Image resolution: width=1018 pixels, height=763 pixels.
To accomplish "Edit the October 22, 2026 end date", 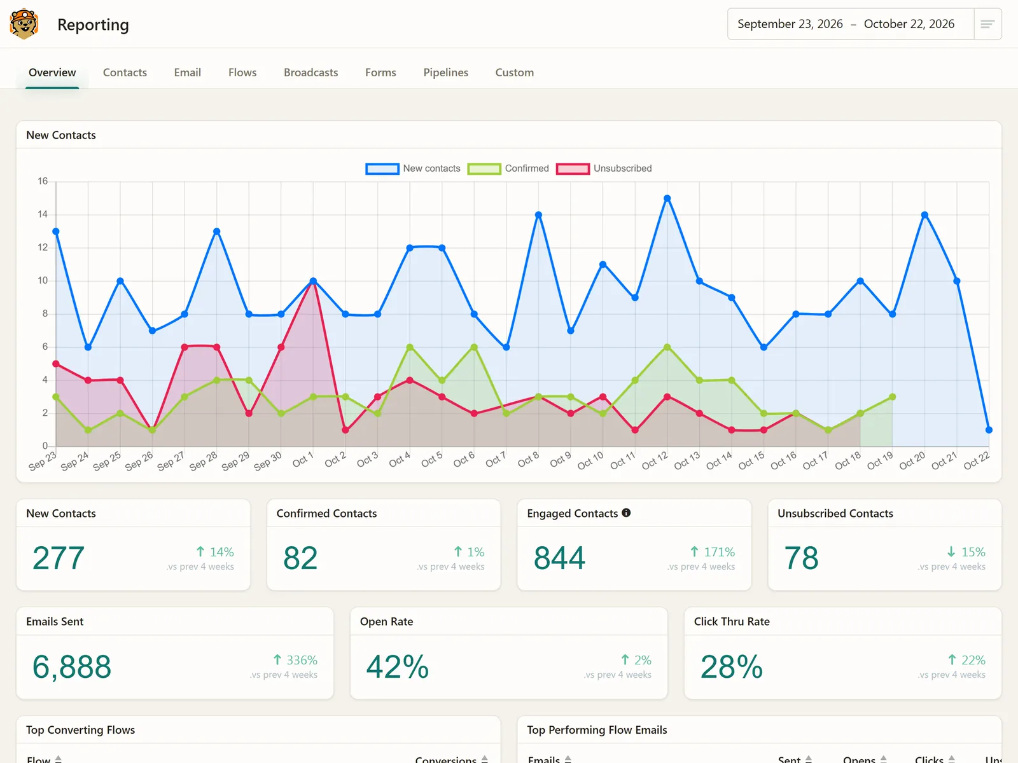I will (x=909, y=24).
